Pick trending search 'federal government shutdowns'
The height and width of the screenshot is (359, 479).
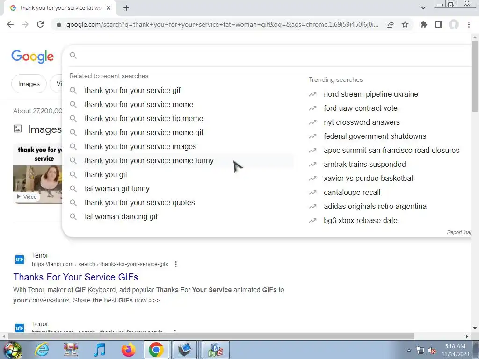tap(375, 136)
